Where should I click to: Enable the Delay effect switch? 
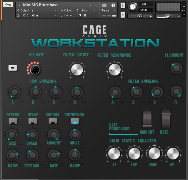point(33,121)
